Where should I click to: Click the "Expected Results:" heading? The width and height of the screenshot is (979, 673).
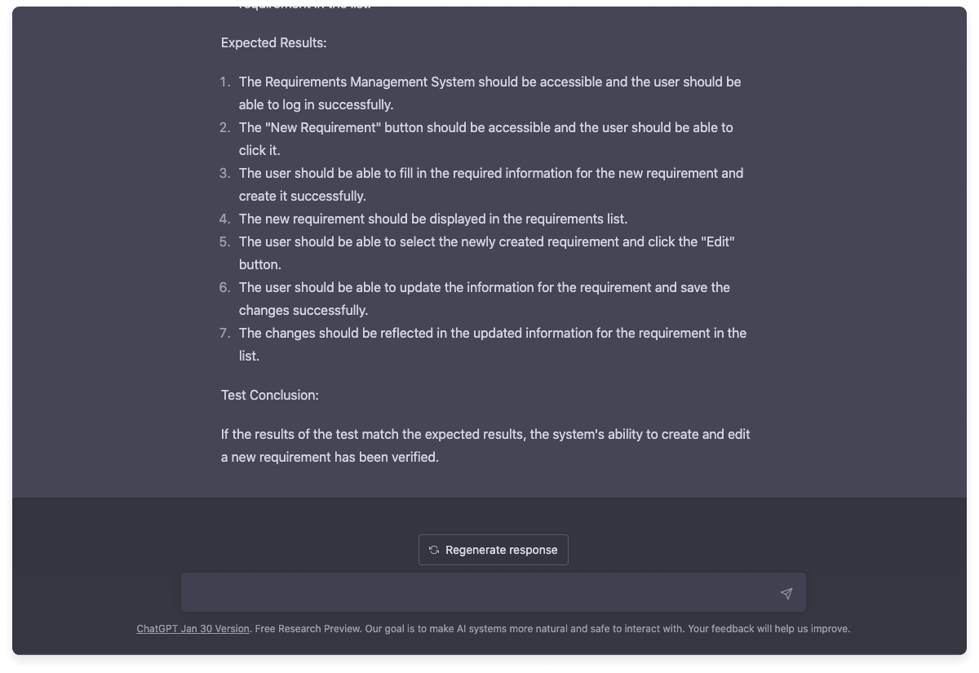click(273, 42)
